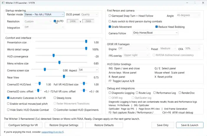
Task: Open the Render mode dropdown
Action: tap(44, 14)
